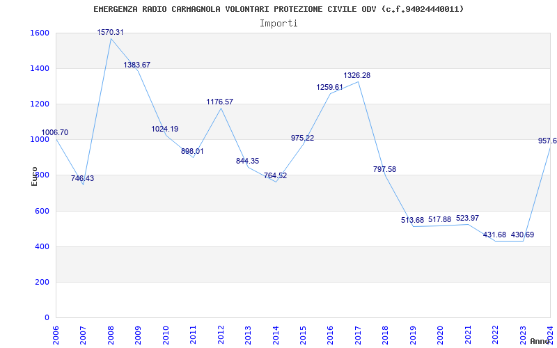The width and height of the screenshot is (557, 348).
Task: Click the 2020 year axis label
Action: pyautogui.click(x=440, y=335)
